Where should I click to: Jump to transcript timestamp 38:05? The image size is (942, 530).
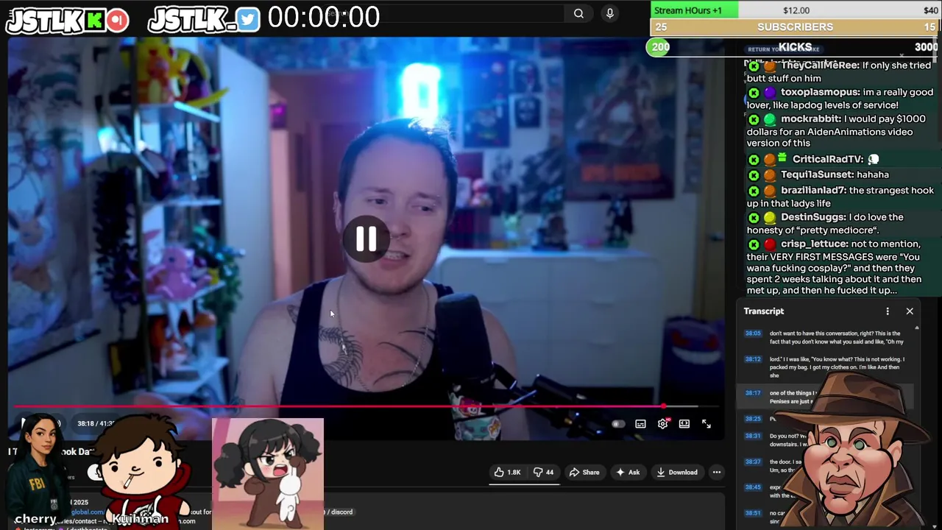[x=753, y=333]
